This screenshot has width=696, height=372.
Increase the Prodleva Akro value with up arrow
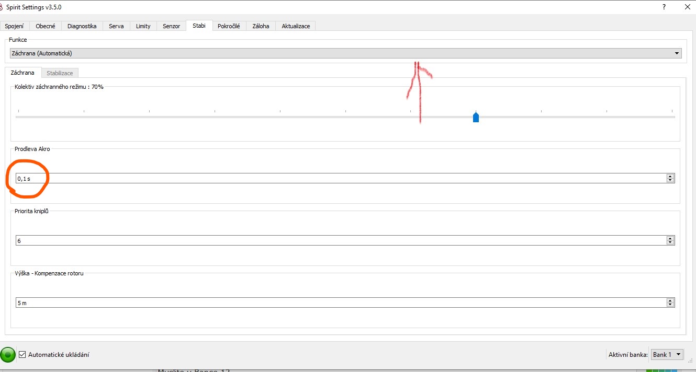pos(670,177)
